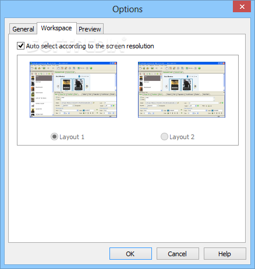Switch to the General tab

pos(23,29)
